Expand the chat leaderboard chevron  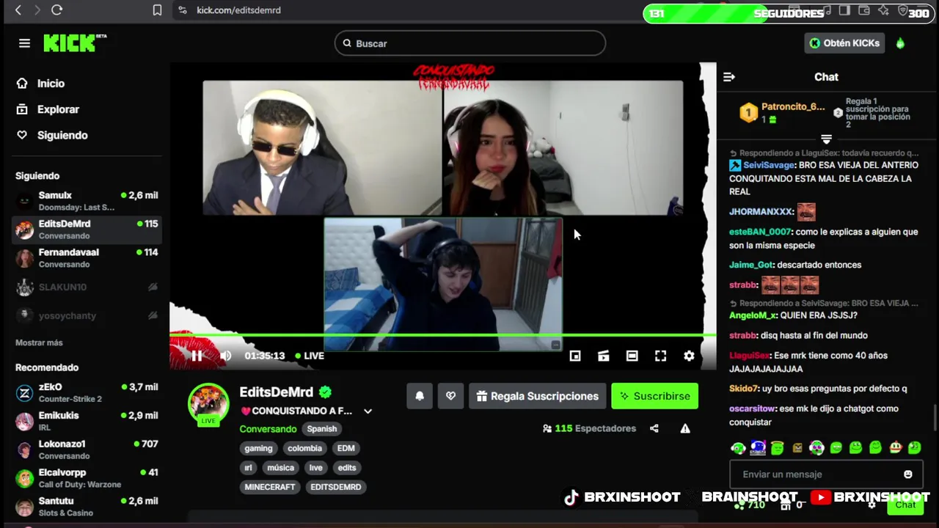coord(826,139)
